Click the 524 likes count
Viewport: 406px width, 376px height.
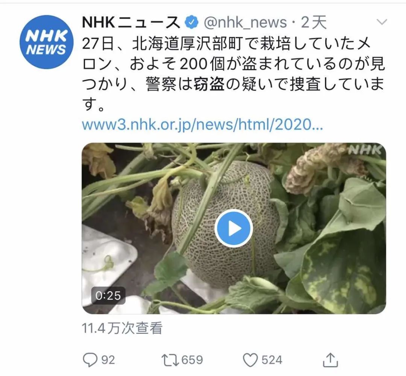point(272,360)
